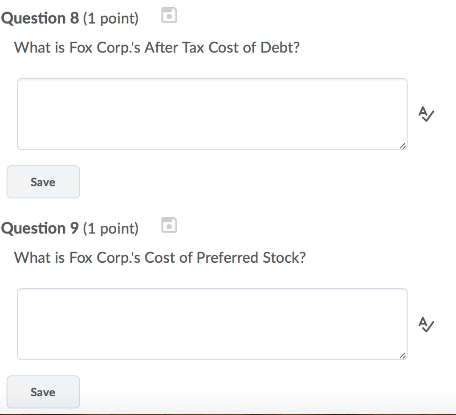Click the (1 point) label beside Question 9
This screenshot has width=456, height=415.
click(x=110, y=228)
